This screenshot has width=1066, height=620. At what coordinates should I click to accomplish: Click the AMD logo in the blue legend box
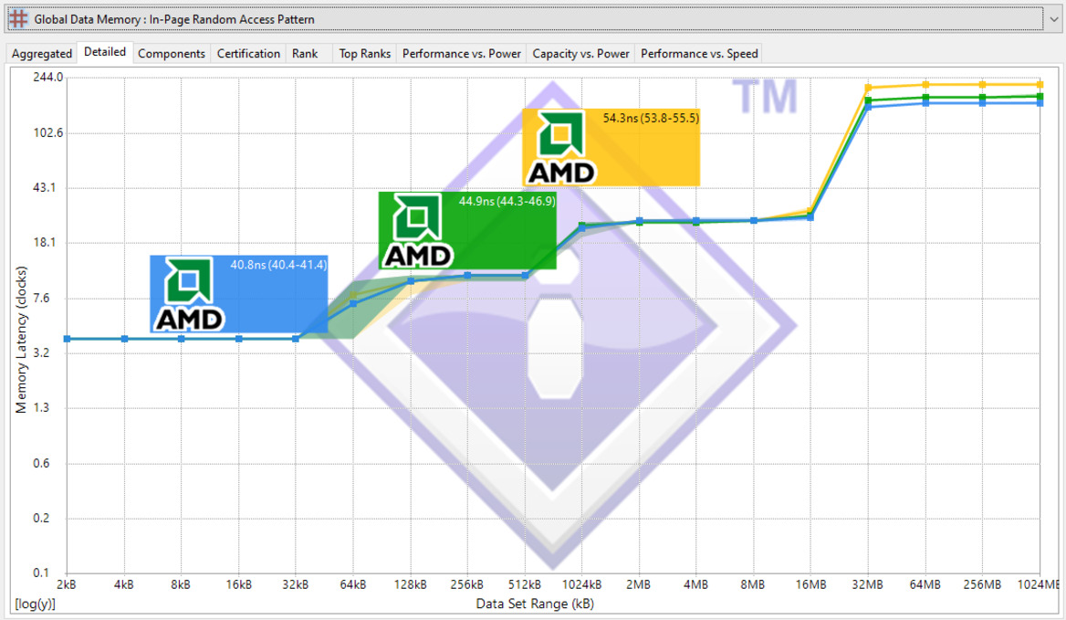click(x=189, y=294)
